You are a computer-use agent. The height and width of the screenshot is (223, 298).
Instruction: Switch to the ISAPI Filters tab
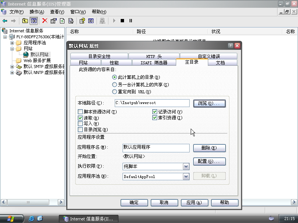click(x=154, y=62)
